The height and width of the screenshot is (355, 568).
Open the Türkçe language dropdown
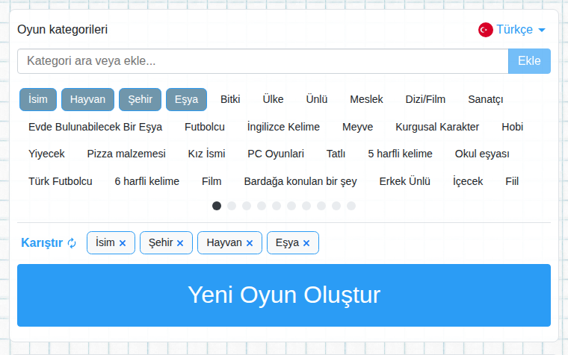pyautogui.click(x=521, y=30)
